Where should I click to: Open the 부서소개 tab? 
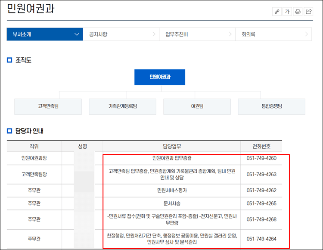pyautogui.click(x=45, y=34)
